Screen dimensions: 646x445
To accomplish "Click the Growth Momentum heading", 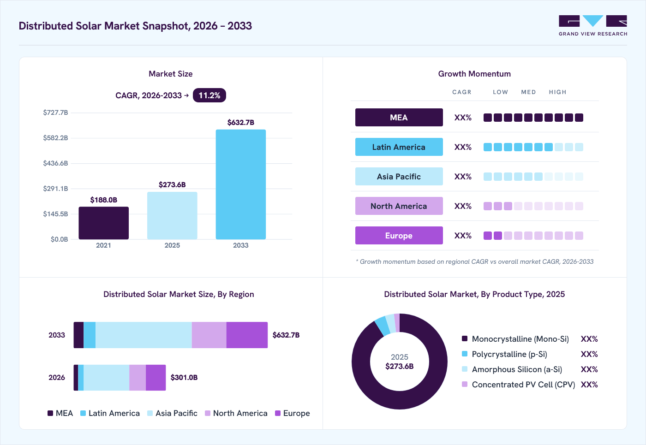I will pyautogui.click(x=474, y=74).
